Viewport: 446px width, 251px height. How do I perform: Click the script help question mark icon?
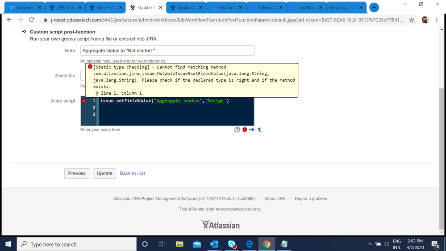pos(237,130)
